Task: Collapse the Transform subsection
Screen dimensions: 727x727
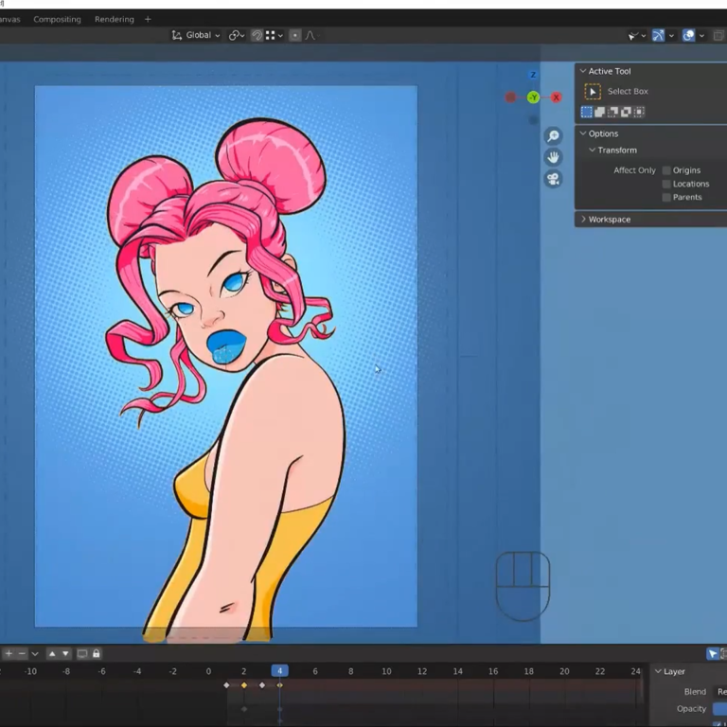Action: point(615,151)
